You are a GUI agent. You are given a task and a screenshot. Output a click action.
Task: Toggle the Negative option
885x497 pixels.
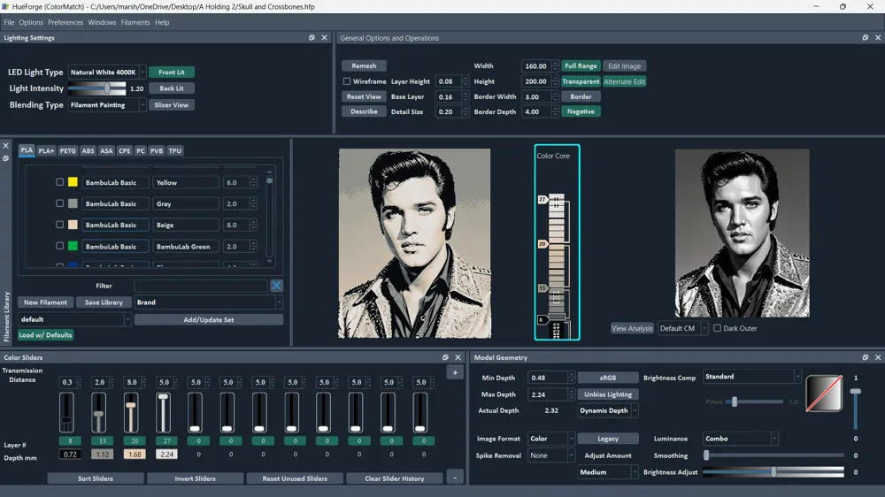coord(581,111)
